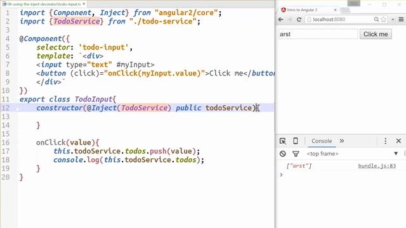Select the todo-input.ts editor tab

tap(44, 4)
